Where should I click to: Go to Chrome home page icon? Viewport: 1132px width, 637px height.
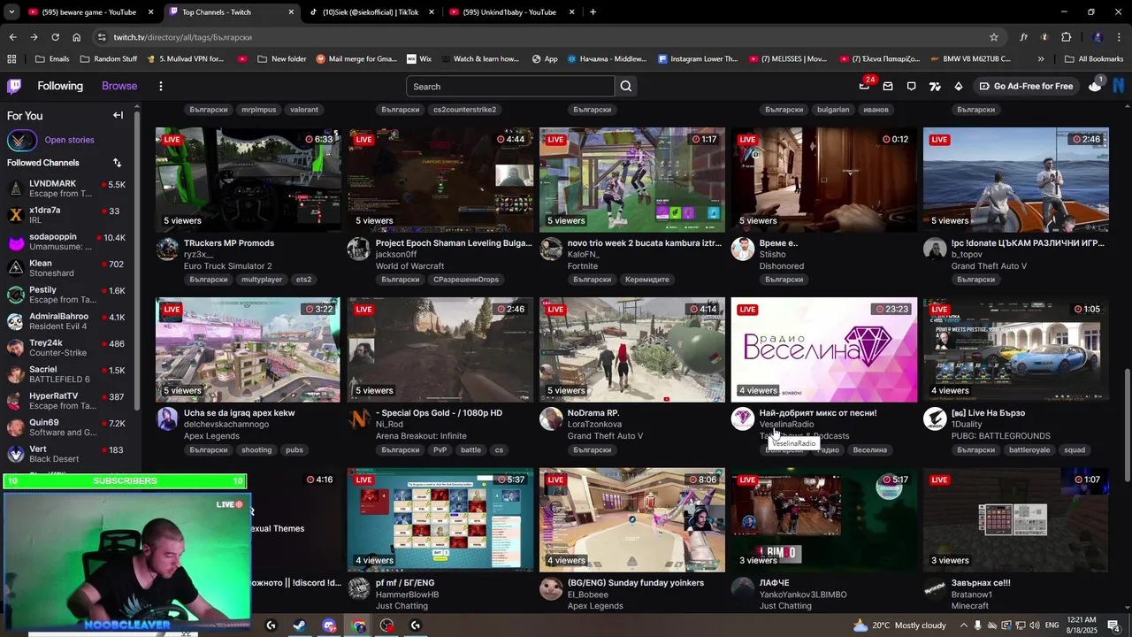point(76,37)
